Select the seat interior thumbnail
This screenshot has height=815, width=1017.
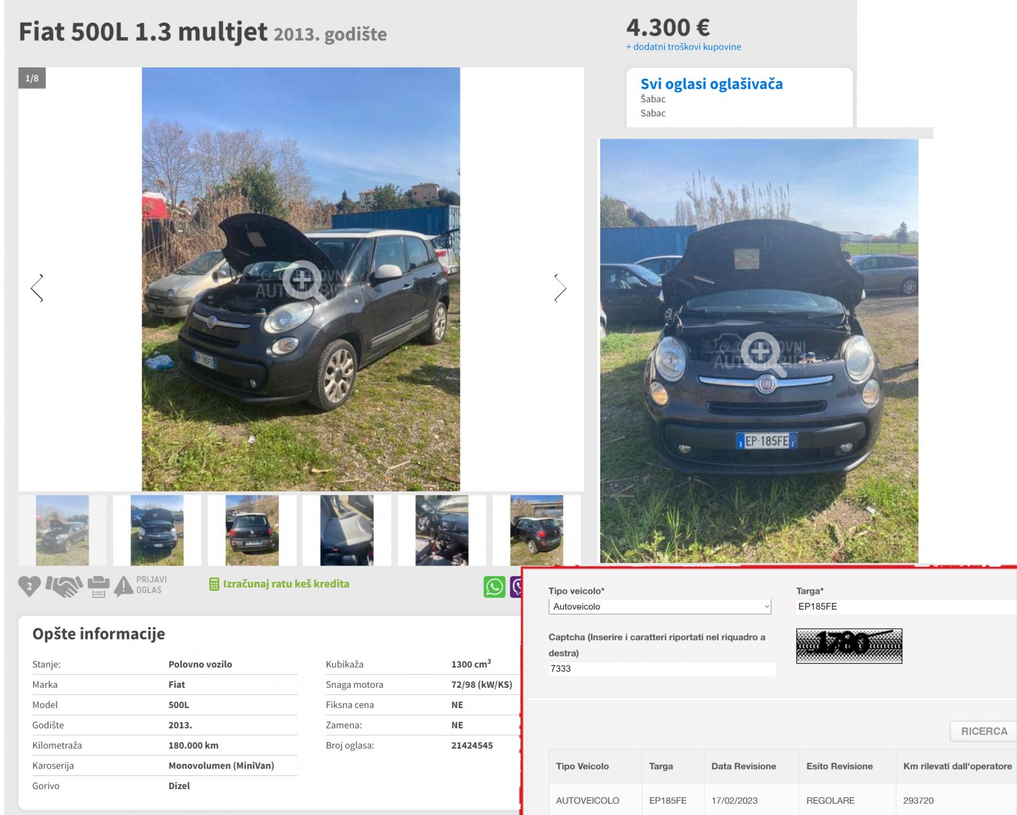(x=347, y=530)
